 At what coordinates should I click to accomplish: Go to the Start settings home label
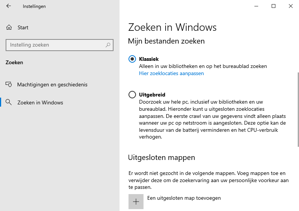coord(23,27)
